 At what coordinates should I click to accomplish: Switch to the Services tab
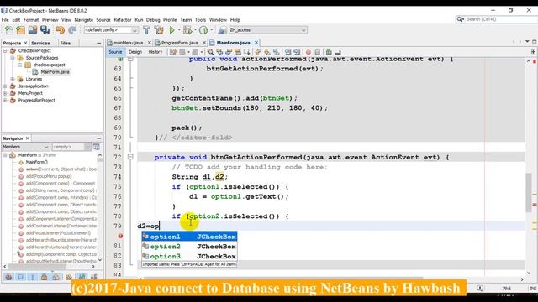click(x=40, y=43)
